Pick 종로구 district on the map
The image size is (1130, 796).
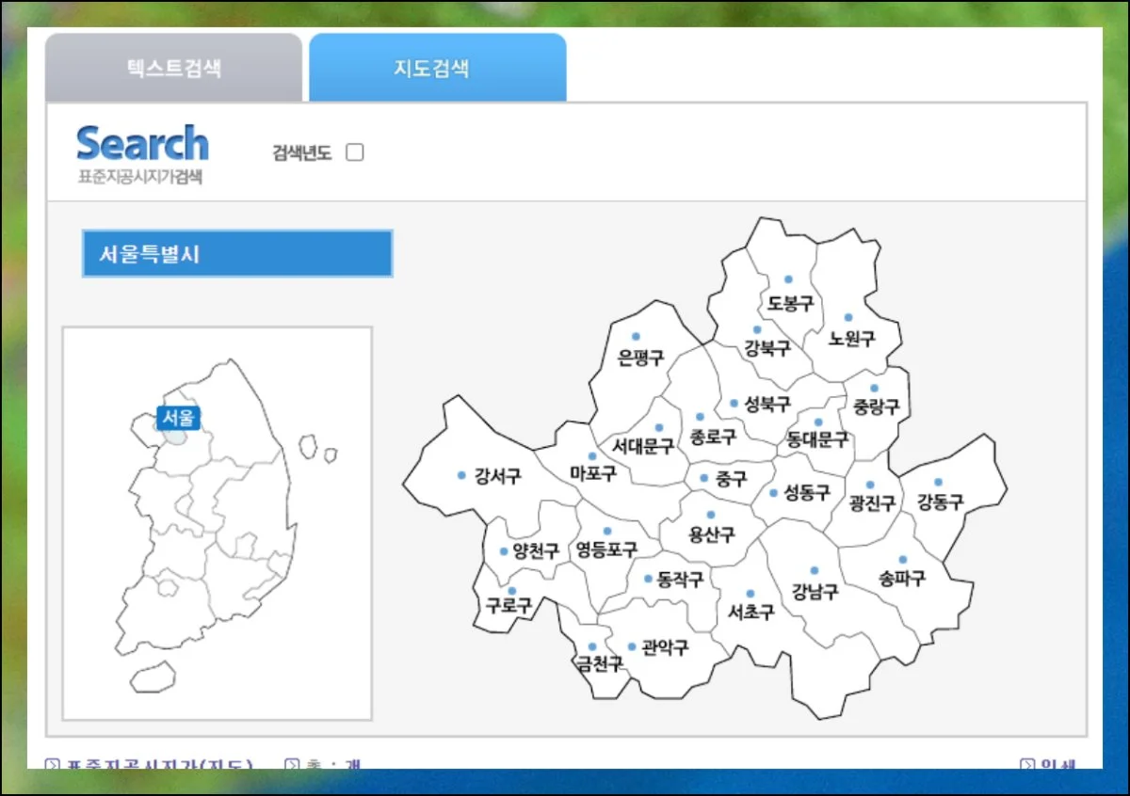coord(713,438)
